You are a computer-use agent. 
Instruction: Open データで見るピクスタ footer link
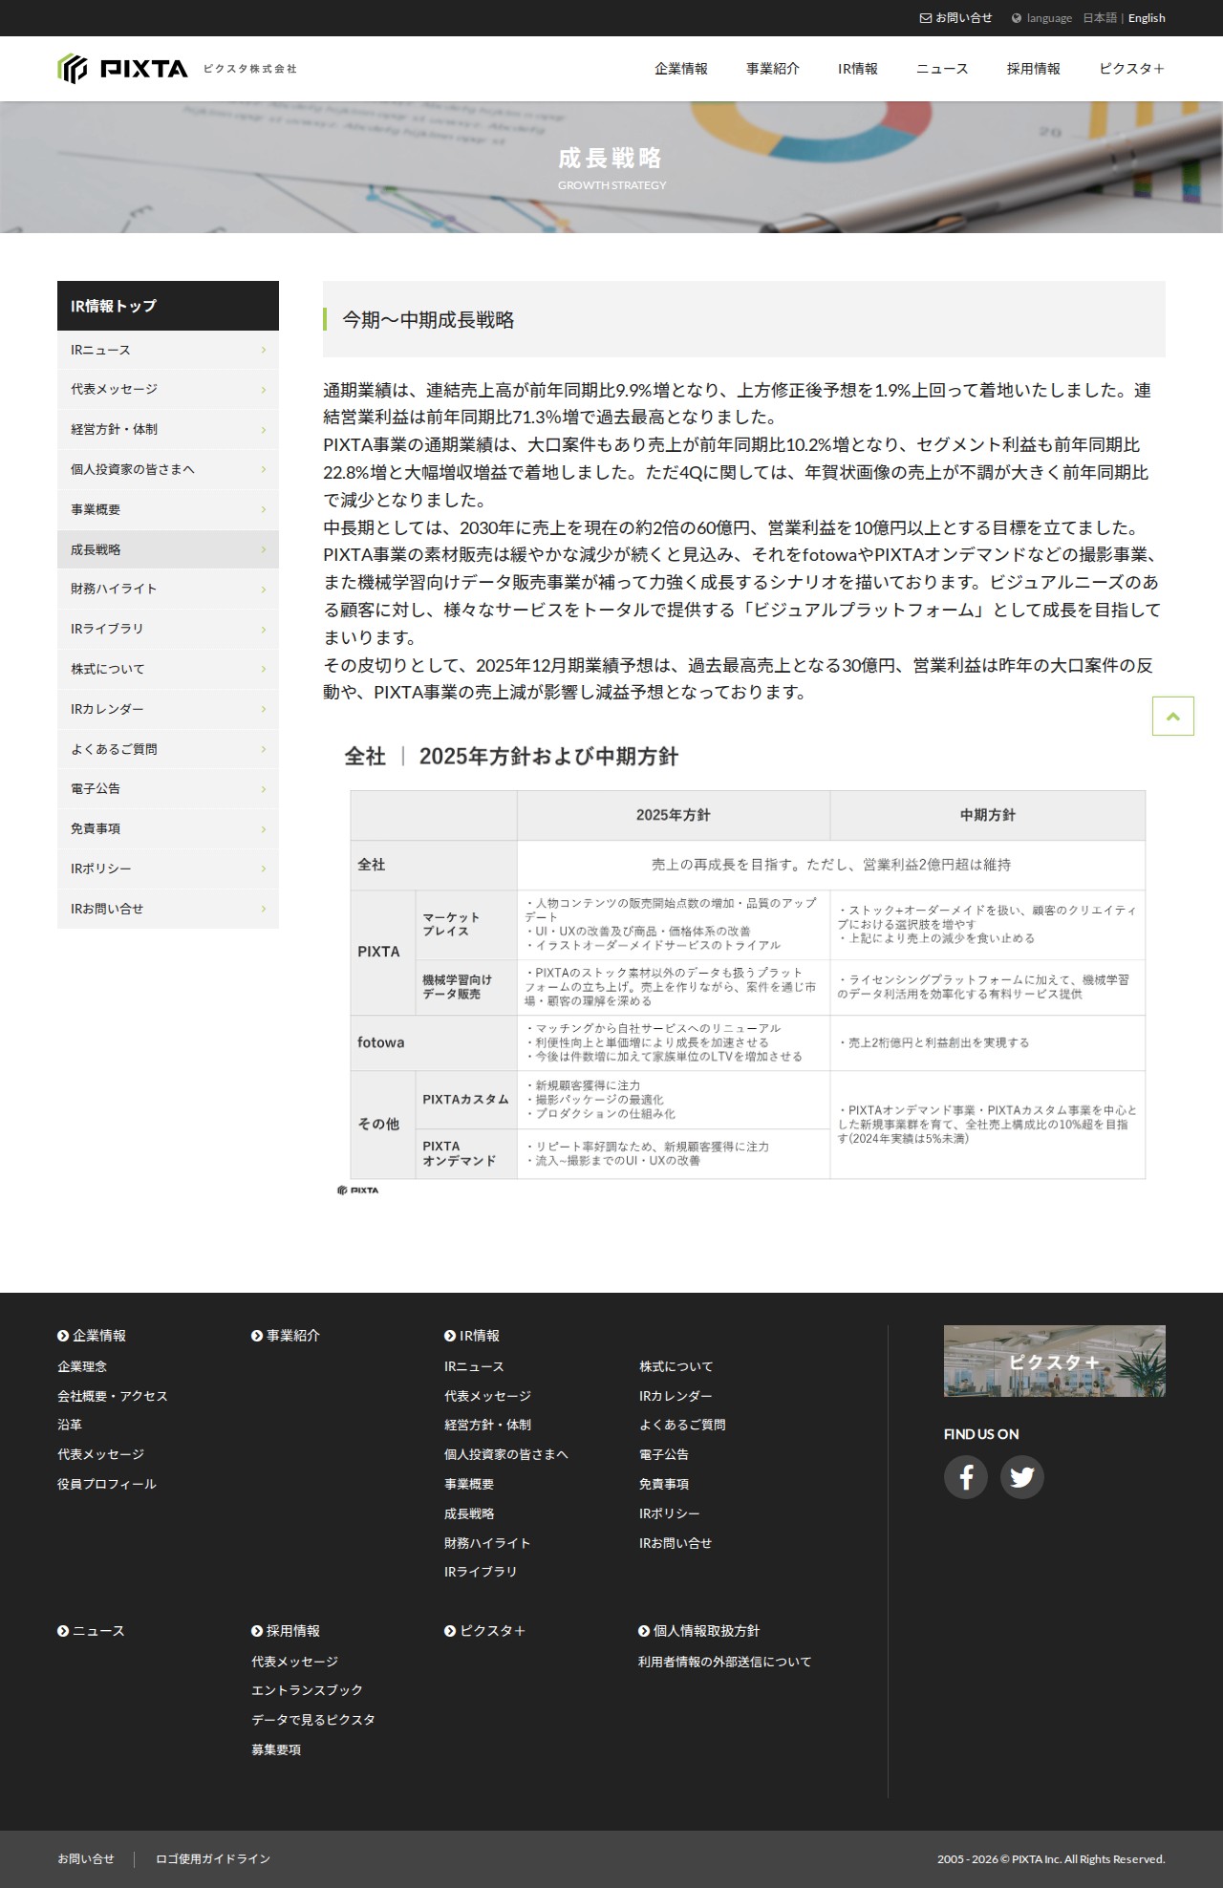[313, 1721]
